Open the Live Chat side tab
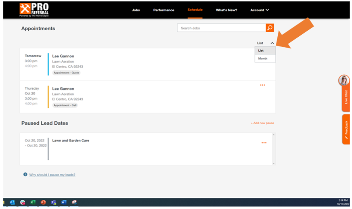The width and height of the screenshot is (352, 209). 345,97
